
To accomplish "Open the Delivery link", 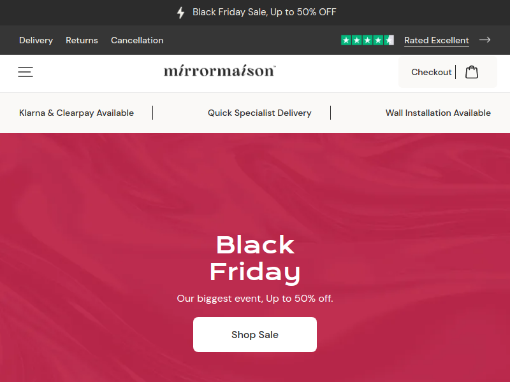I will click(x=36, y=40).
